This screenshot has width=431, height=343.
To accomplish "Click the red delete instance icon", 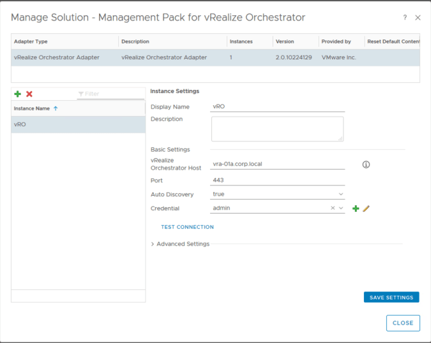I will [x=29, y=94].
